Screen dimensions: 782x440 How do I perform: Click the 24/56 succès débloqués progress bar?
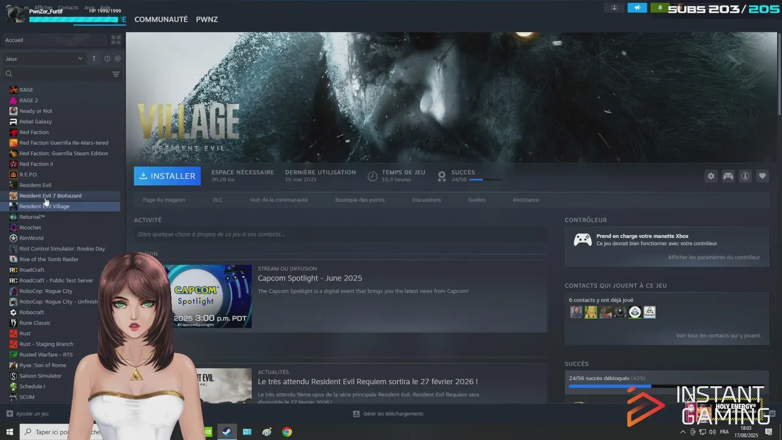pyautogui.click(x=667, y=386)
